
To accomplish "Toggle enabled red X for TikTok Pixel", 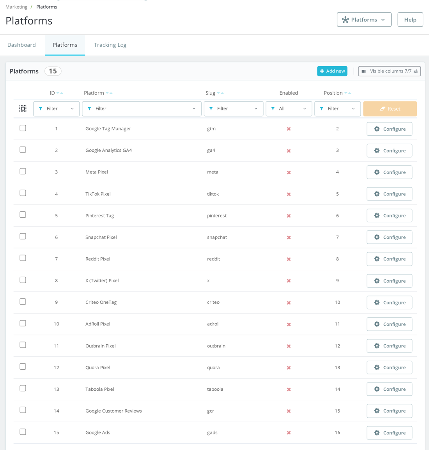I will [x=289, y=194].
